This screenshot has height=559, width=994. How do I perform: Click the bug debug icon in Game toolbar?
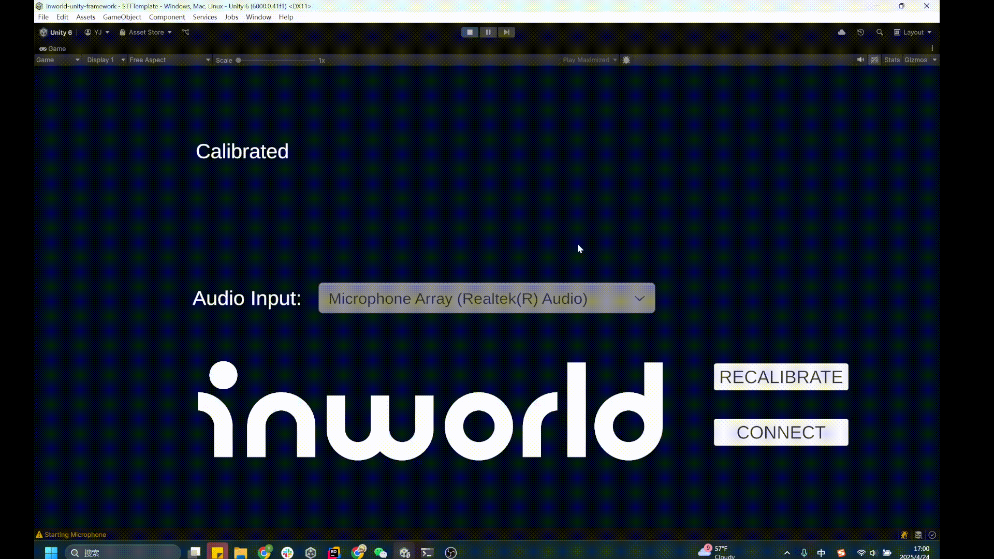point(626,60)
